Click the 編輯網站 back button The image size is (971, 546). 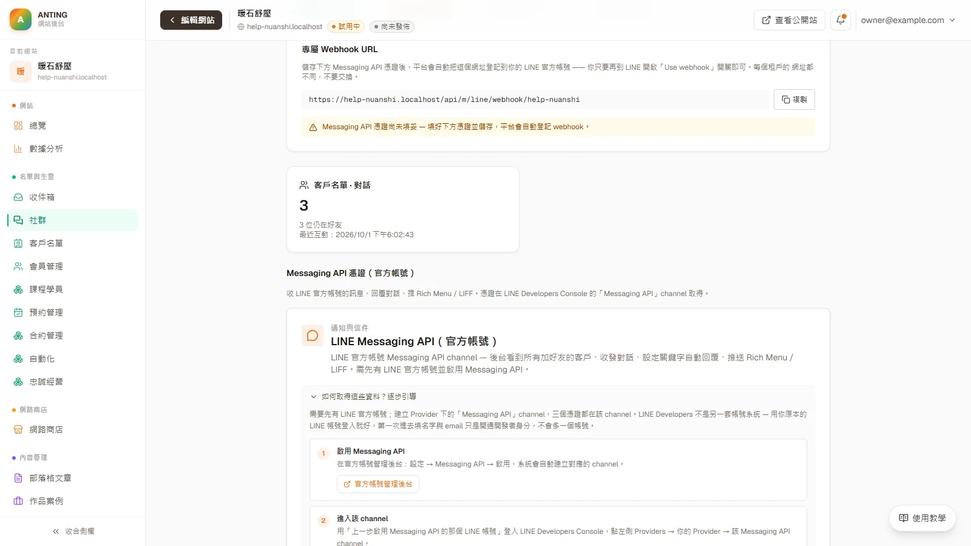click(191, 20)
